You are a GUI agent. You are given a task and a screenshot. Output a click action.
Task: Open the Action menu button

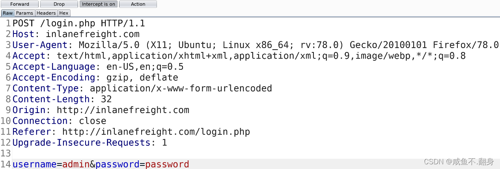(138, 4)
